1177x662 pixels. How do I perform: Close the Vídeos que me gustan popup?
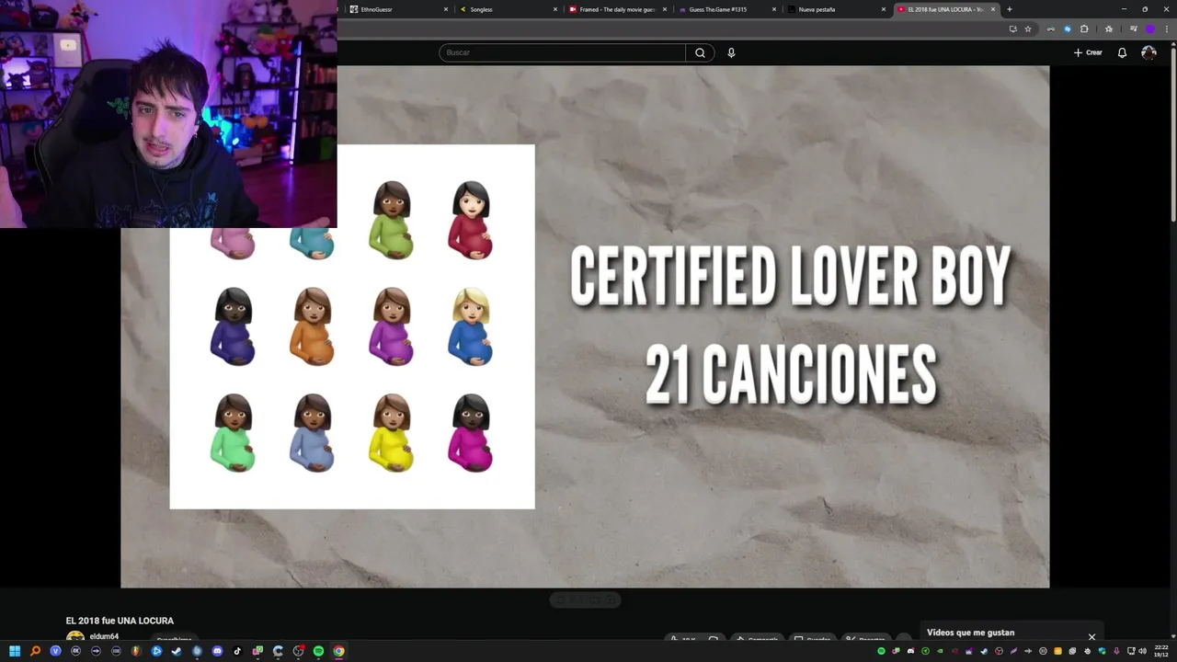1091,636
